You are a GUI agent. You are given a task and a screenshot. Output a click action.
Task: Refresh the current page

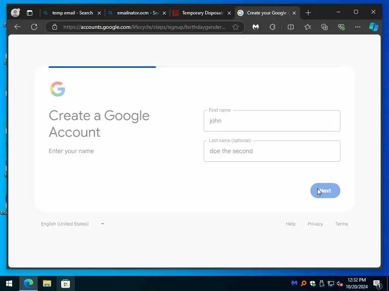coord(34,27)
